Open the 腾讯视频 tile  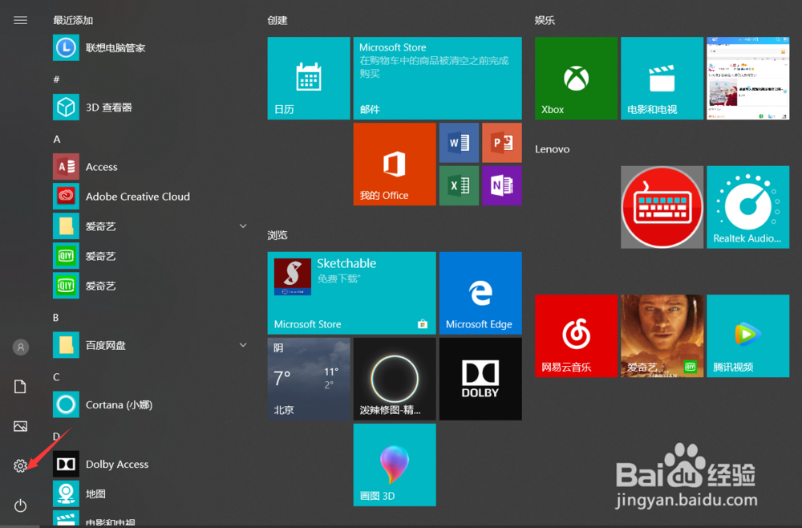pyautogui.click(x=747, y=336)
